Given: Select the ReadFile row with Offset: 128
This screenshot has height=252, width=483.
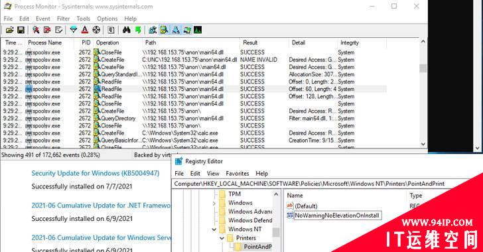Looking at the screenshot, I should coord(194,96).
